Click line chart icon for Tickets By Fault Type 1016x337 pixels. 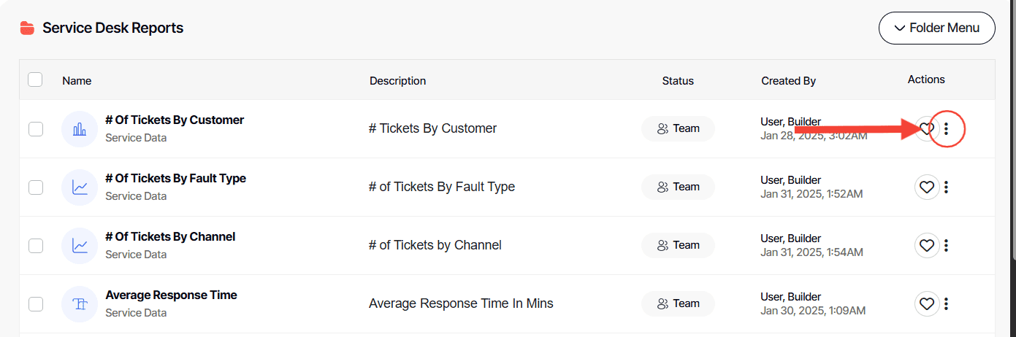[x=80, y=187]
